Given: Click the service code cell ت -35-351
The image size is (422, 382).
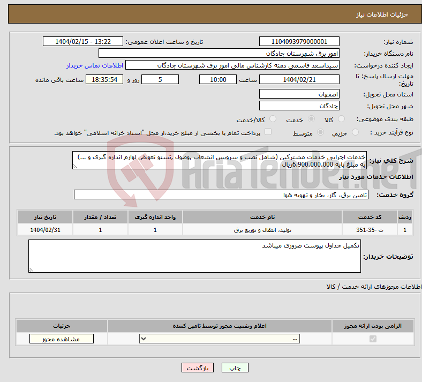Looking at the screenshot, I should click(370, 230).
